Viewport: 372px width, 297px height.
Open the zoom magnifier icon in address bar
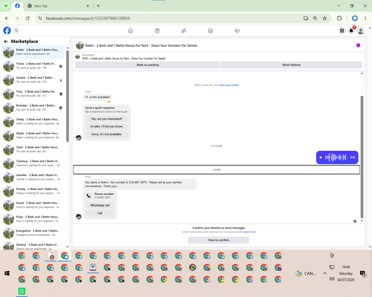coord(315,19)
